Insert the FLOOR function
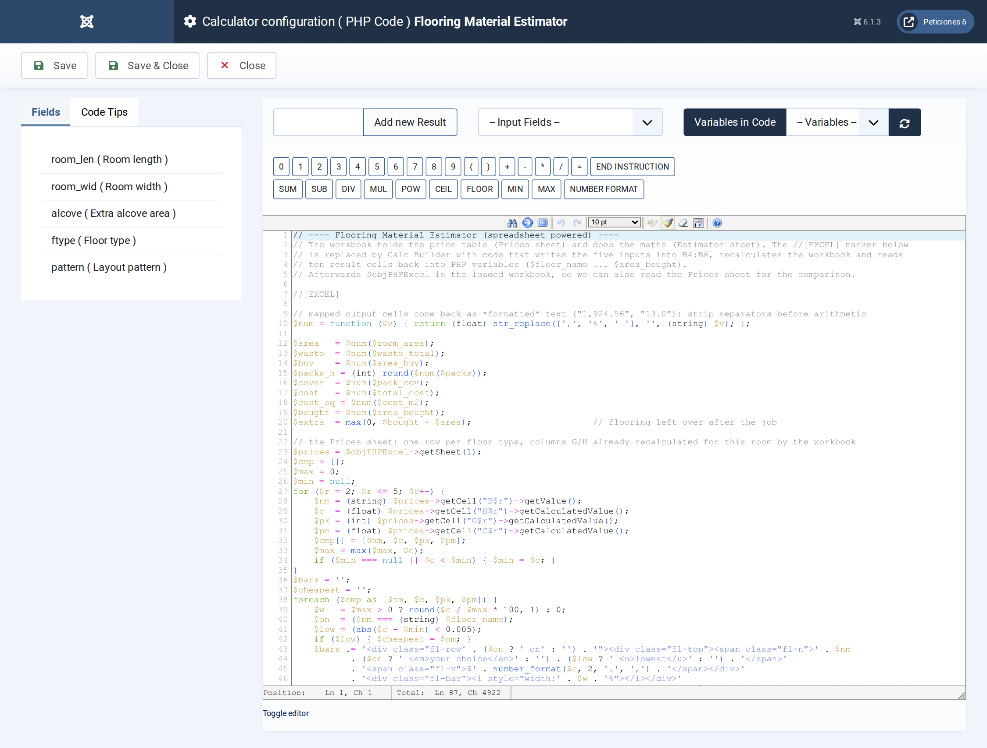The width and height of the screenshot is (987, 748). tap(479, 189)
